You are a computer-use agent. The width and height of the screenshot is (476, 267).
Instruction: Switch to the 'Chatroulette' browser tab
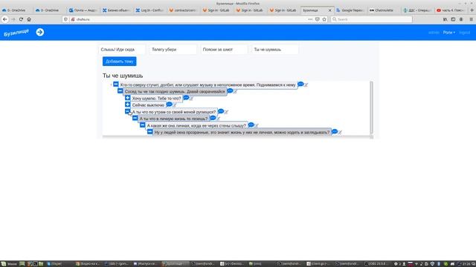383,10
